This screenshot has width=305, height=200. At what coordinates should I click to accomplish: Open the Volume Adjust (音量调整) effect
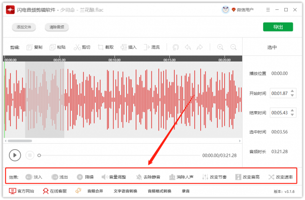click(114, 177)
